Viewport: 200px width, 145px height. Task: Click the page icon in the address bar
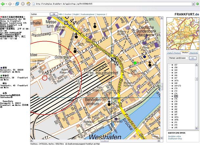click(34, 4)
